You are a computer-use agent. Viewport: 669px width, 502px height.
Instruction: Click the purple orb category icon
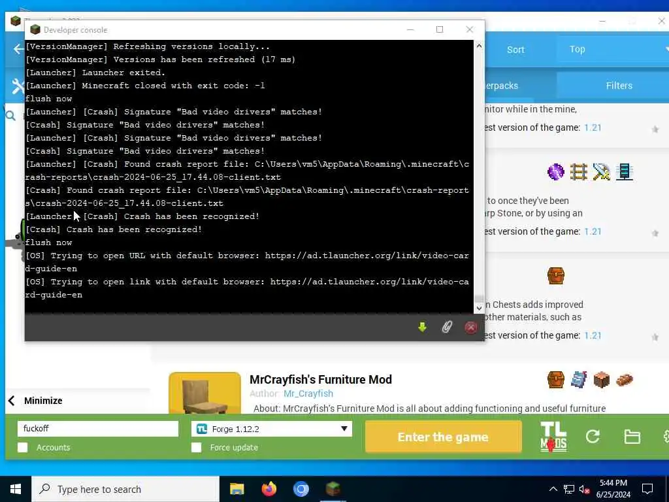(555, 172)
